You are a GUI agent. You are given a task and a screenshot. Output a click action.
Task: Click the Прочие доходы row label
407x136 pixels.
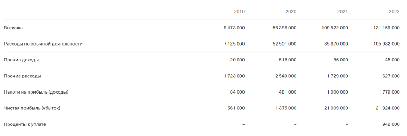coord(21,60)
